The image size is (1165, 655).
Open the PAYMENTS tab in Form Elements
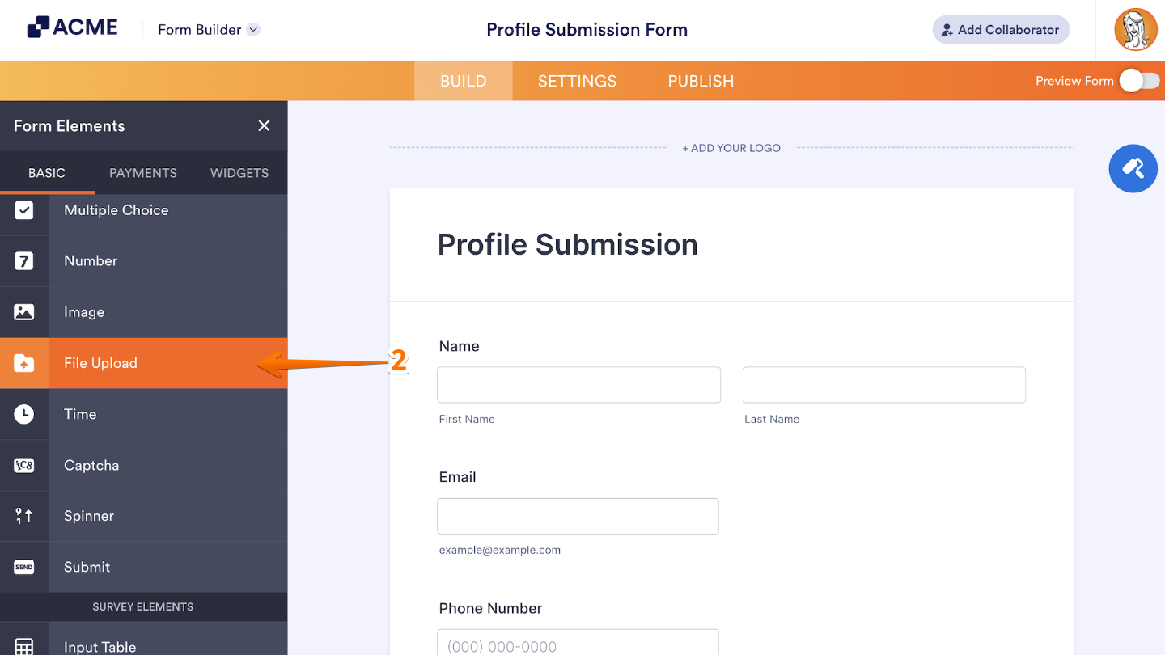pyautogui.click(x=142, y=172)
